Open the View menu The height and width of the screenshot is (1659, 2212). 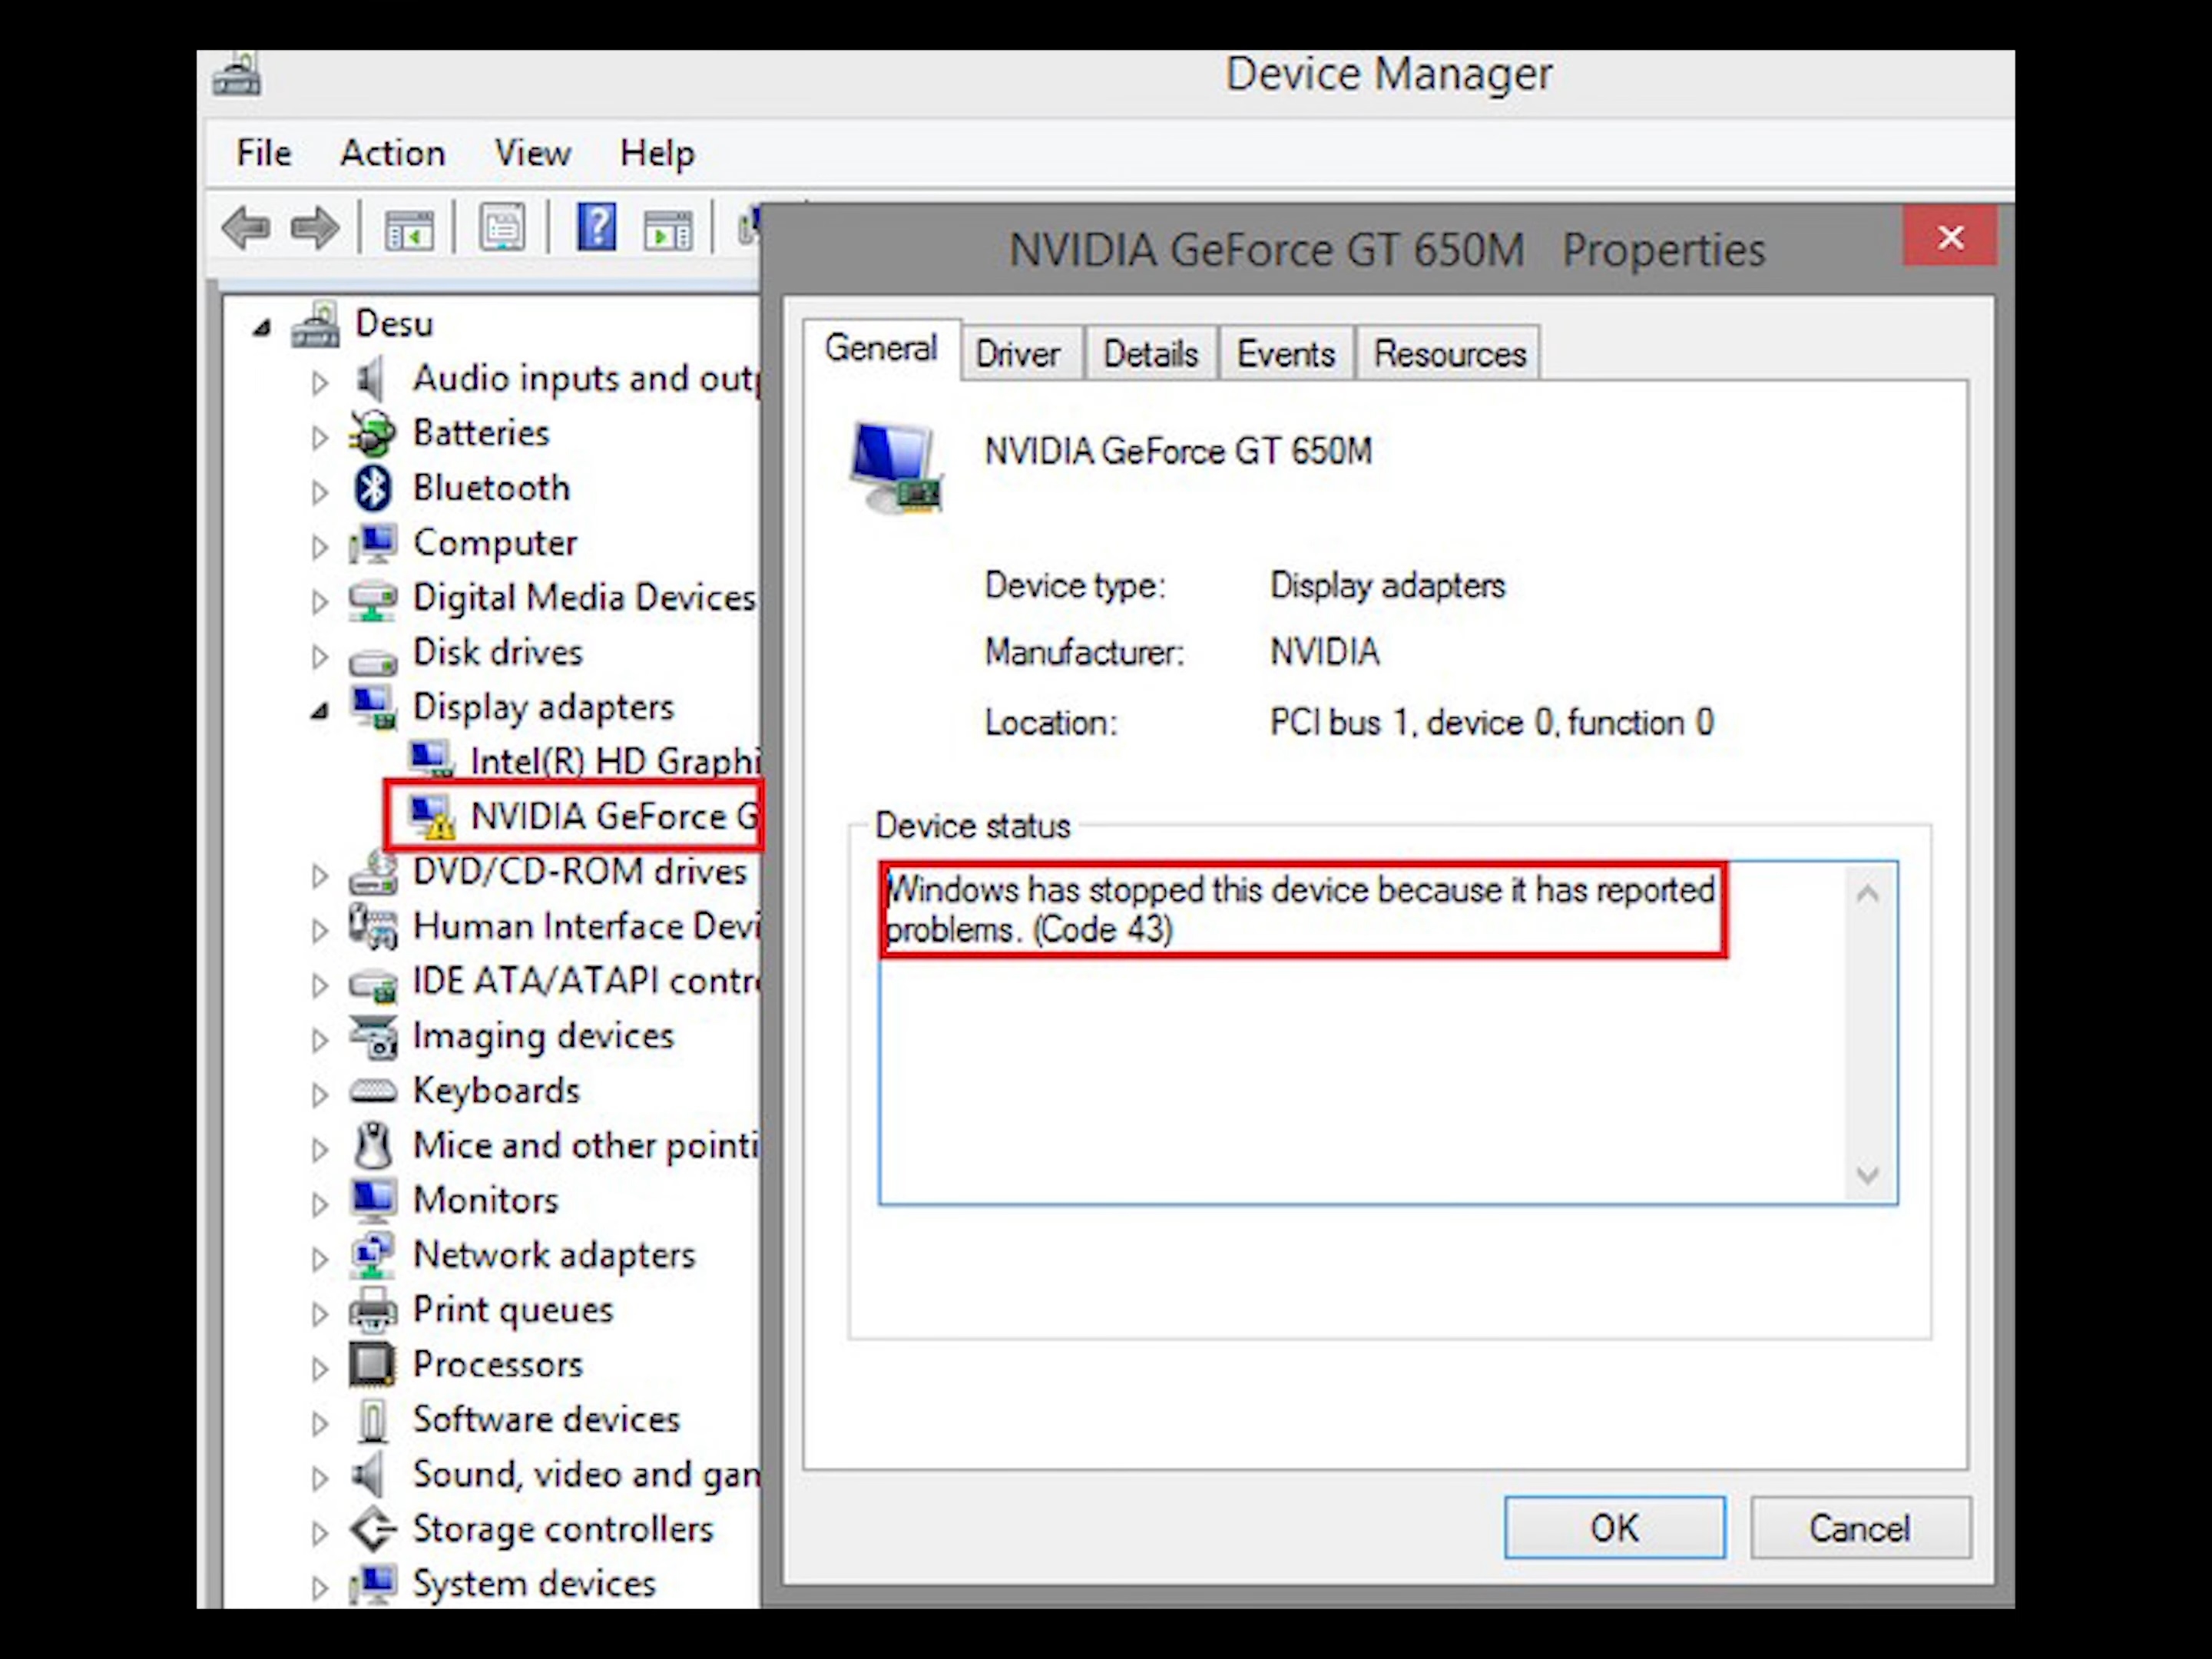tap(533, 153)
